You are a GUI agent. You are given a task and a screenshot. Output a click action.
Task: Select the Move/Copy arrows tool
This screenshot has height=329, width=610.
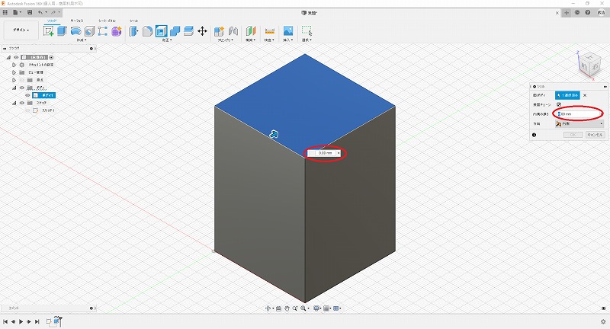tap(202, 31)
